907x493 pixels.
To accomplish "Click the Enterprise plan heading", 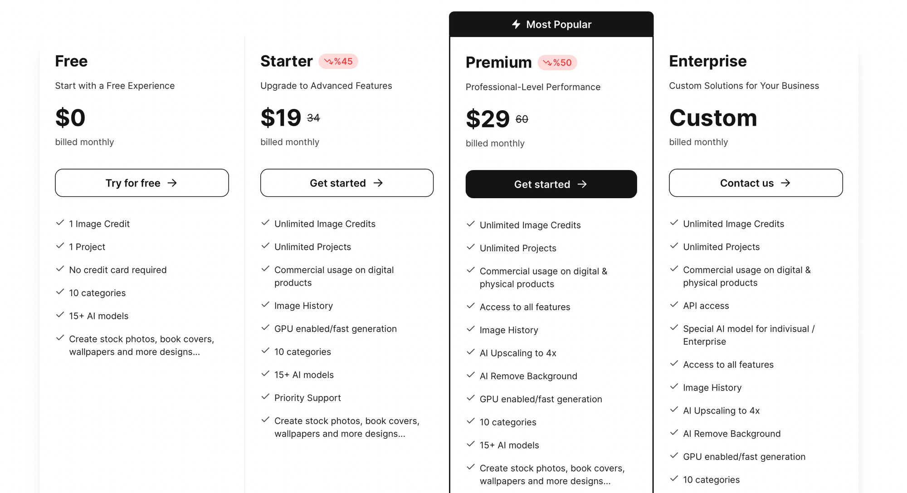I will coord(707,61).
